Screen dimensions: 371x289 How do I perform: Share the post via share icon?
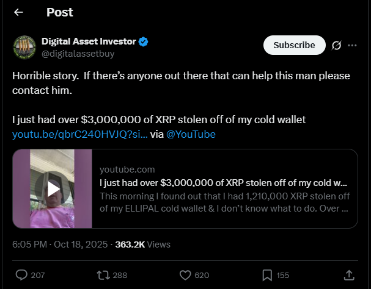click(x=350, y=275)
